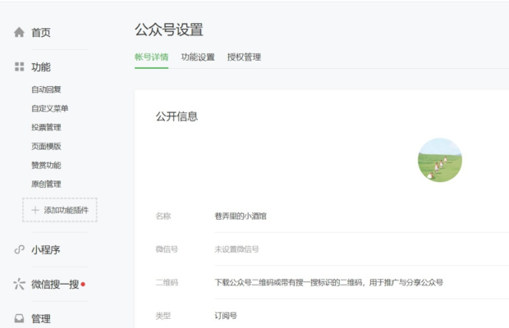This screenshot has width=509, height=328.
Task: Click the 添加功能插件 button
Action: click(60, 210)
